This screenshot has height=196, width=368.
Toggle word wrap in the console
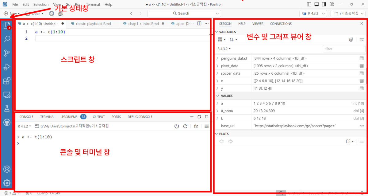click(x=196, y=126)
